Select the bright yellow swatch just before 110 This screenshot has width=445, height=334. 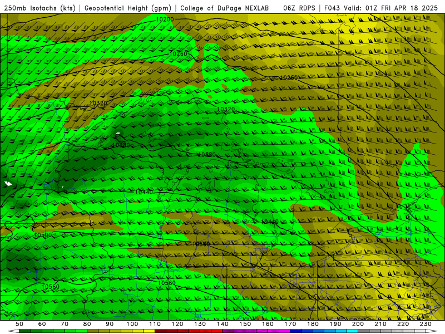tap(149, 331)
